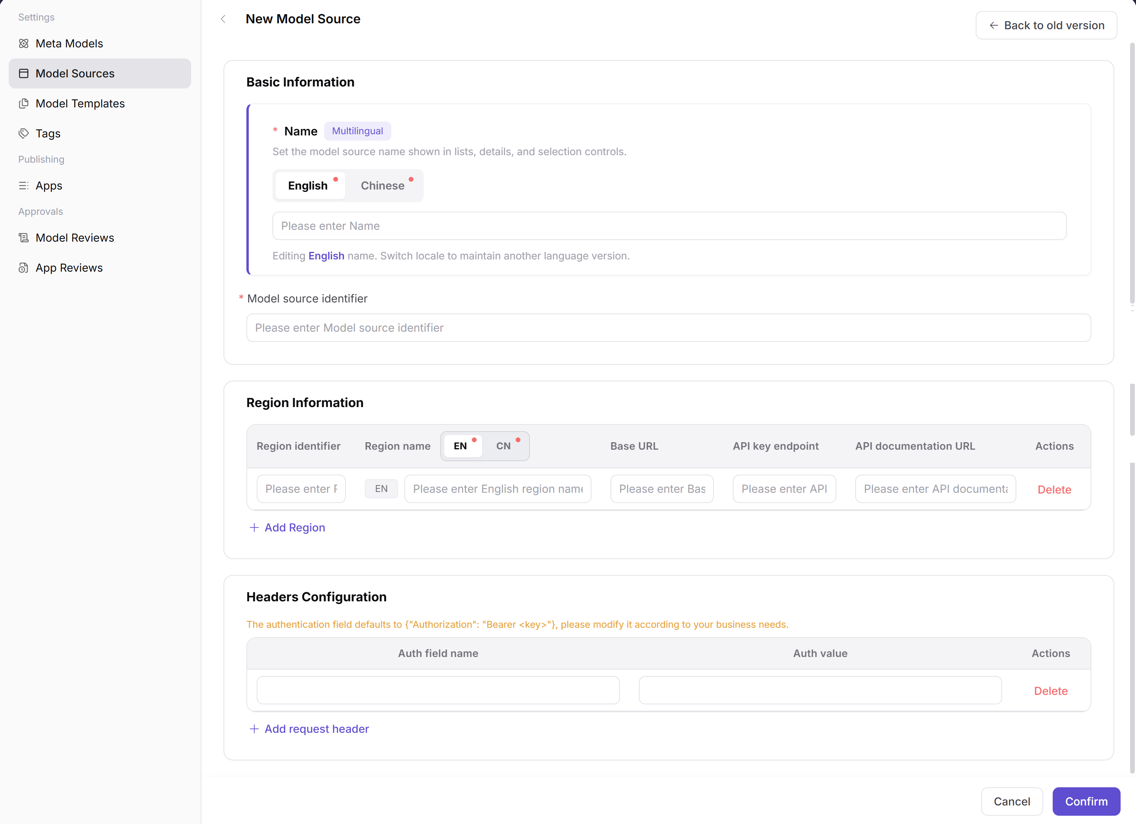The width and height of the screenshot is (1136, 824).
Task: Click the Multilingual badge next to Name
Action: pyautogui.click(x=358, y=131)
